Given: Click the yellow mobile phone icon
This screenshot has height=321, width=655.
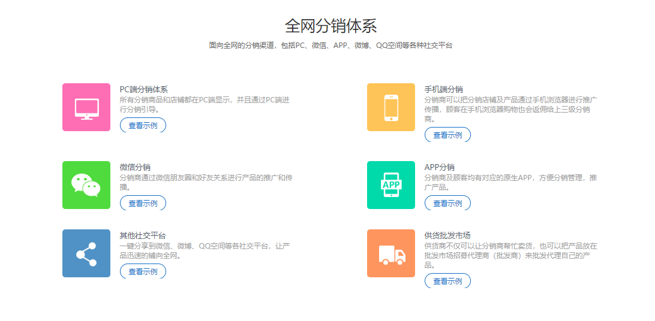Looking at the screenshot, I should click(391, 107).
